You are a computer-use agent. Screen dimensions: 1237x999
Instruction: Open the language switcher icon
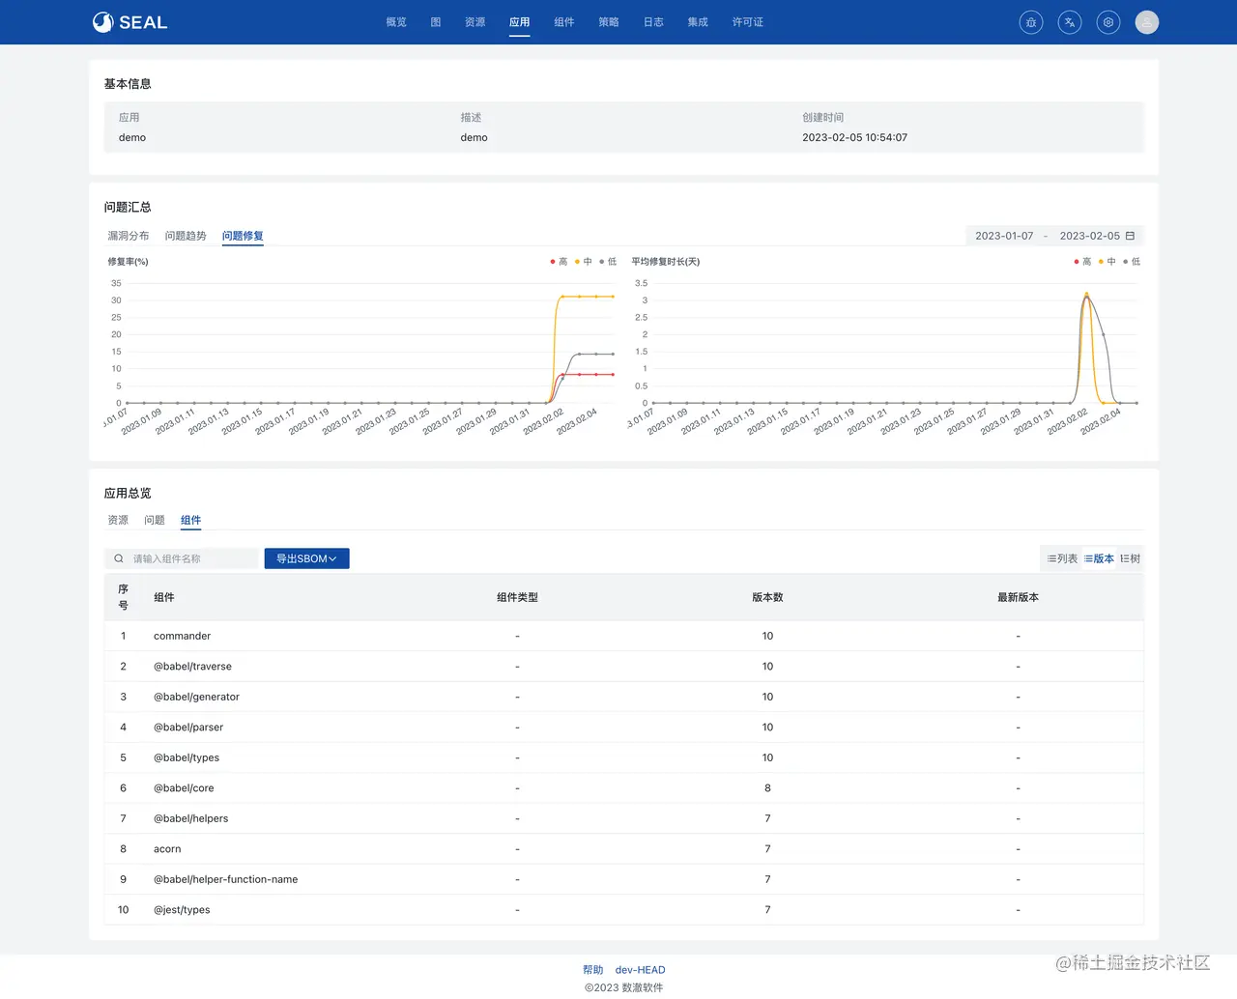coord(1070,22)
